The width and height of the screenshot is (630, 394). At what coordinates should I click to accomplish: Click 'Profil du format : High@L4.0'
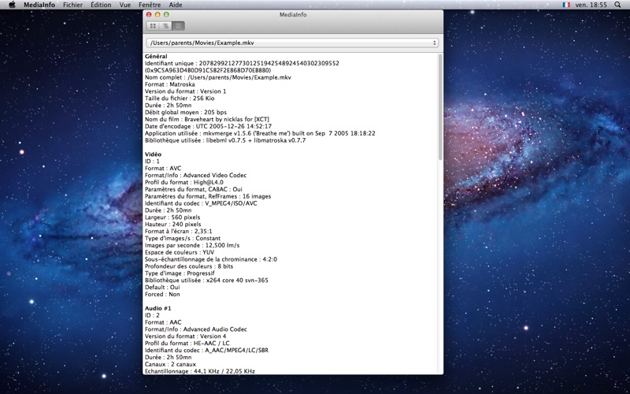(184, 183)
